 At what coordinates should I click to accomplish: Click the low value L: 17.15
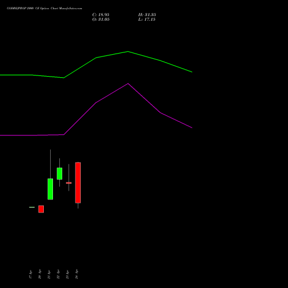click(x=147, y=20)
